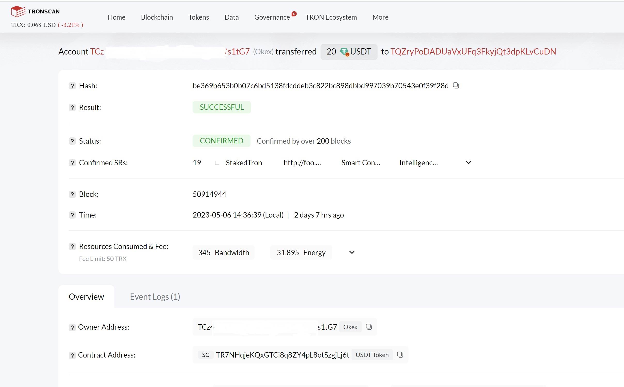Viewport: 624px width, 387px height.
Task: Copy the Owner Address
Action: tap(369, 327)
